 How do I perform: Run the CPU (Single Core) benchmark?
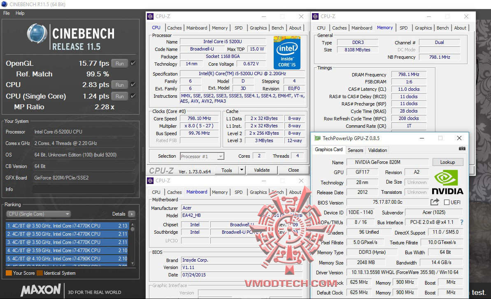120,96
